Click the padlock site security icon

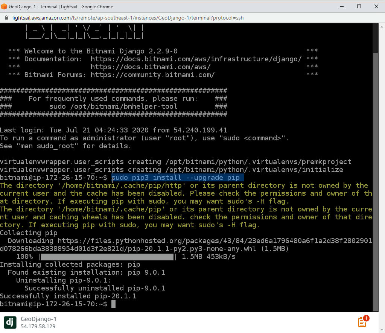pyautogui.click(x=6, y=18)
